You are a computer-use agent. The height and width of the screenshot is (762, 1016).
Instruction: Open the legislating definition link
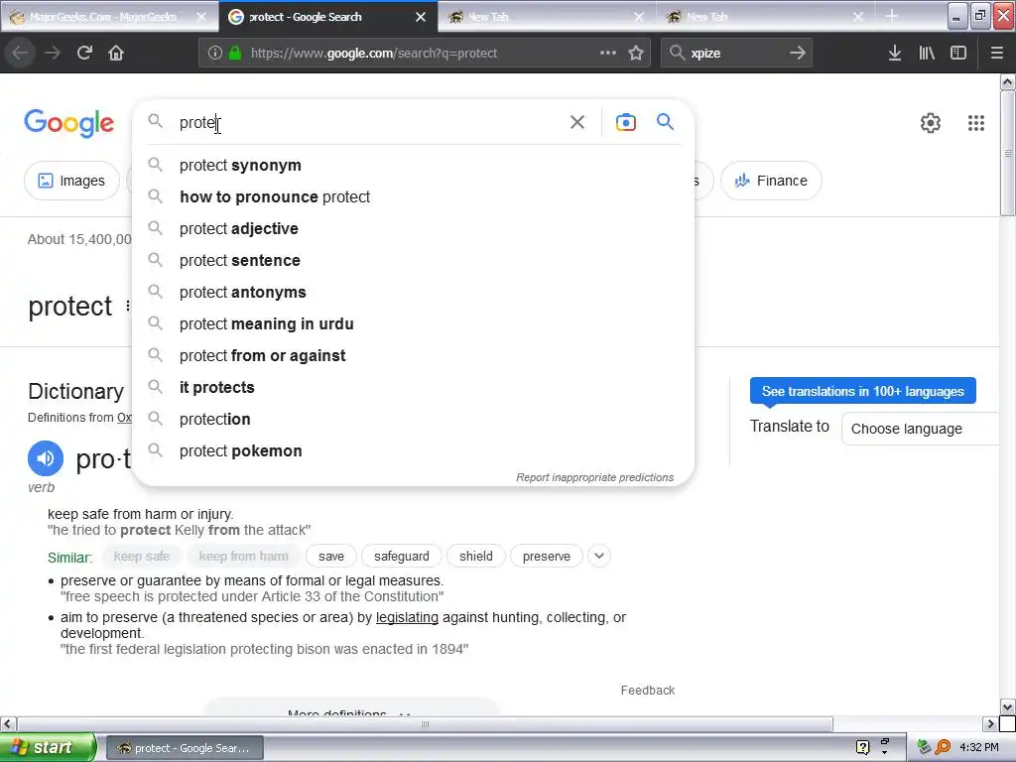(x=407, y=617)
